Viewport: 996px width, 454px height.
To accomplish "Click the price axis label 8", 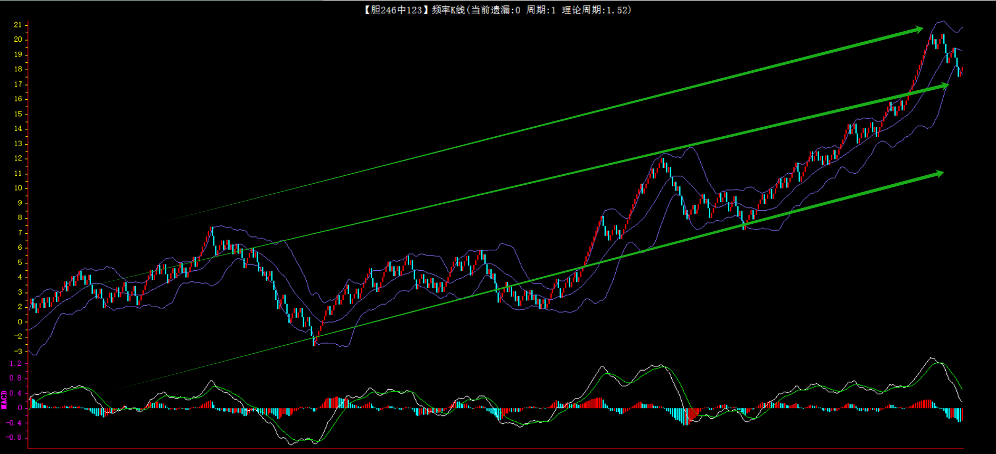I will point(20,218).
